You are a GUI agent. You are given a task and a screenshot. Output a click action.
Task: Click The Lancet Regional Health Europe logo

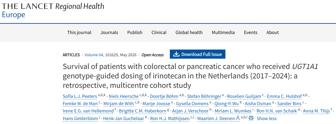[53, 10]
